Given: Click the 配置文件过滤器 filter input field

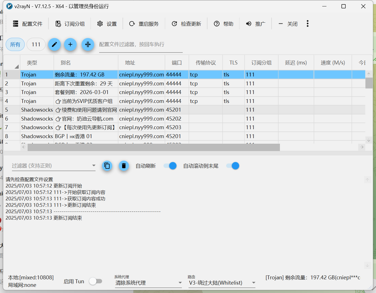Looking at the screenshot, I should tap(141, 44).
